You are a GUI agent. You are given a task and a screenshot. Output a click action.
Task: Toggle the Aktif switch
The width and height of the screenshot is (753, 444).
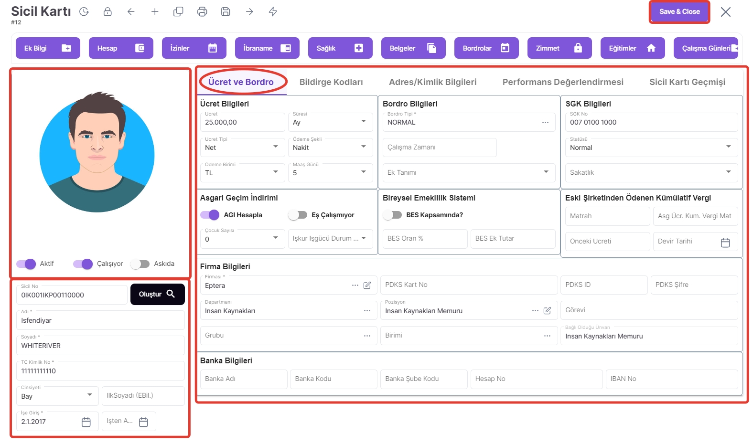coord(26,264)
